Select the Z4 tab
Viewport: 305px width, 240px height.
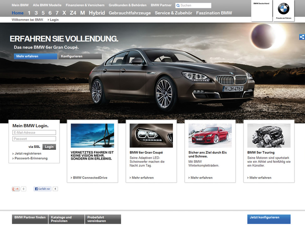pyautogui.click(x=73, y=13)
